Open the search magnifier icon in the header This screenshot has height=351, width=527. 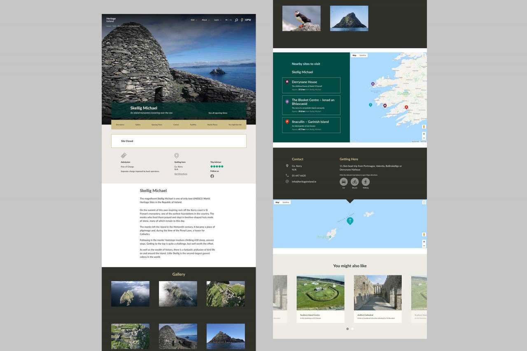[x=236, y=20]
